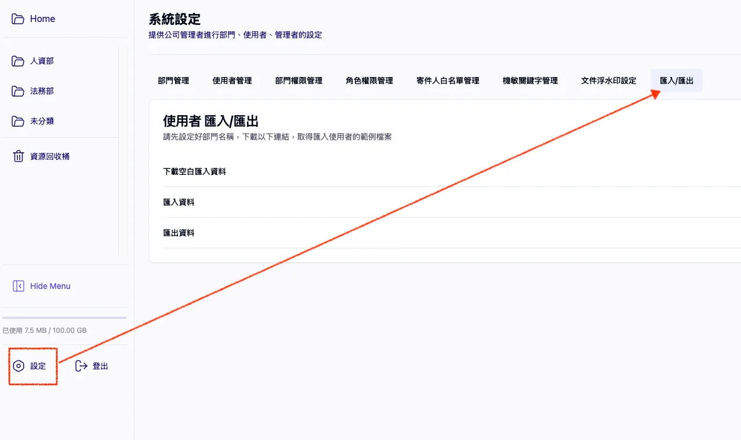Open the 文件浮水印設定 tab
The height and width of the screenshot is (440, 741).
pos(608,80)
